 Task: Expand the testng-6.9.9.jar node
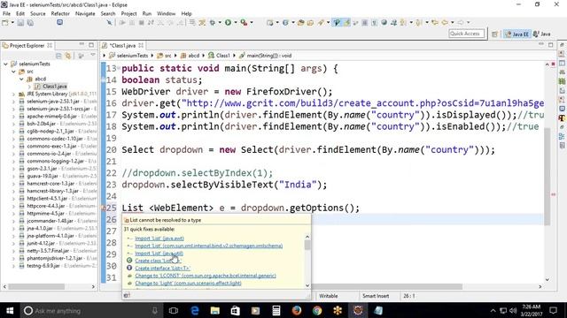click(x=14, y=266)
